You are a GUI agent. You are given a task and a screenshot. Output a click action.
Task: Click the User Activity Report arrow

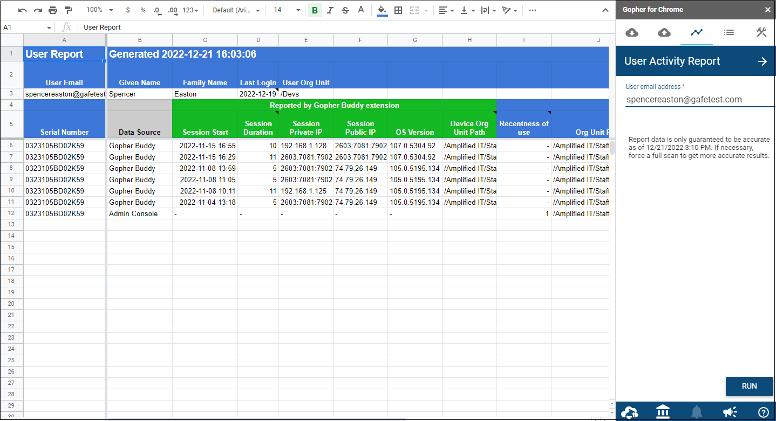[x=762, y=61]
